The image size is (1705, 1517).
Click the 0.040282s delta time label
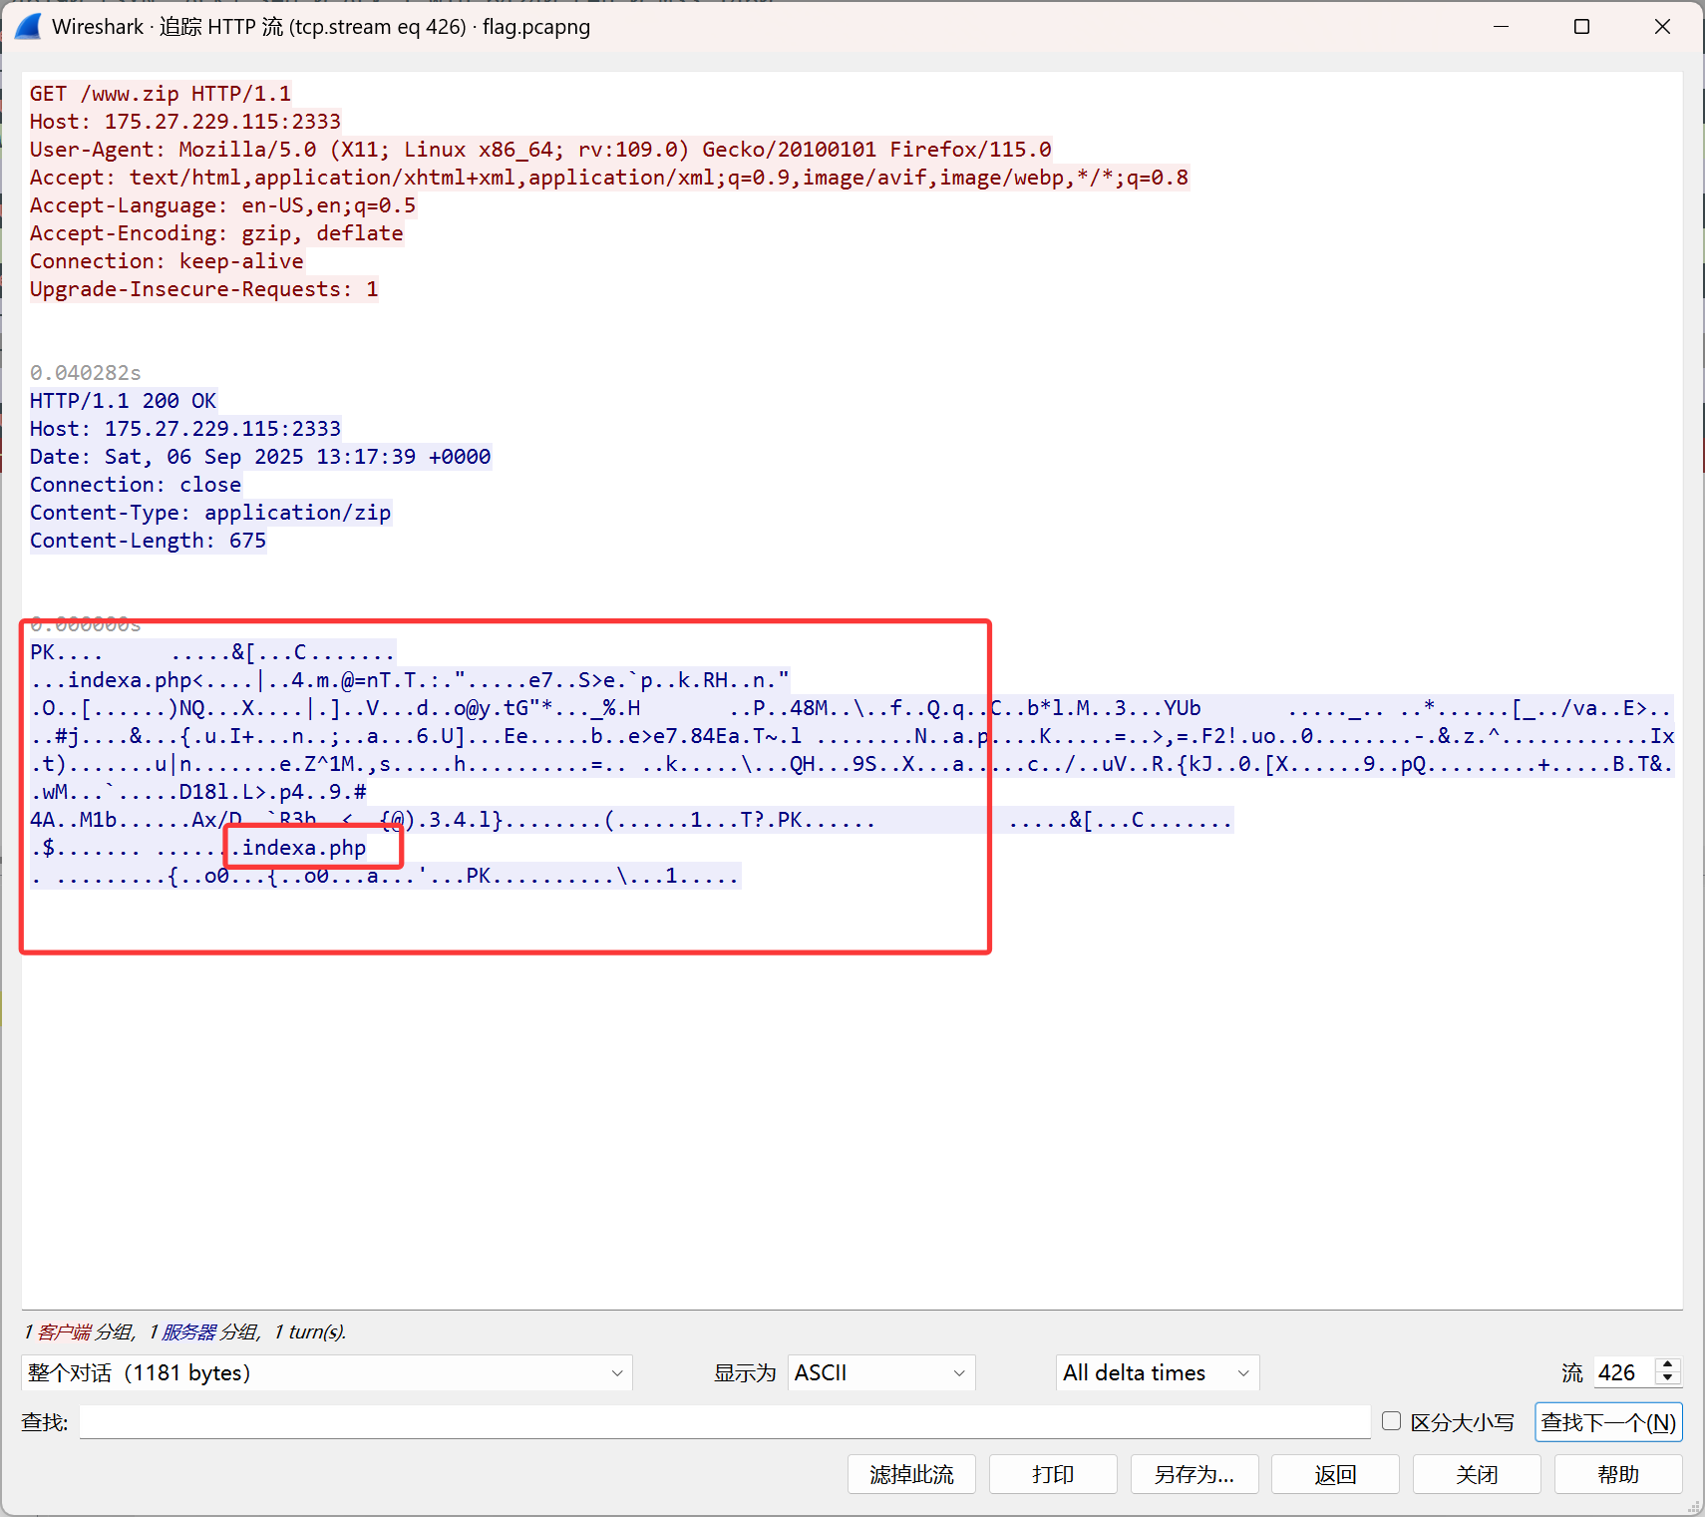(86, 373)
